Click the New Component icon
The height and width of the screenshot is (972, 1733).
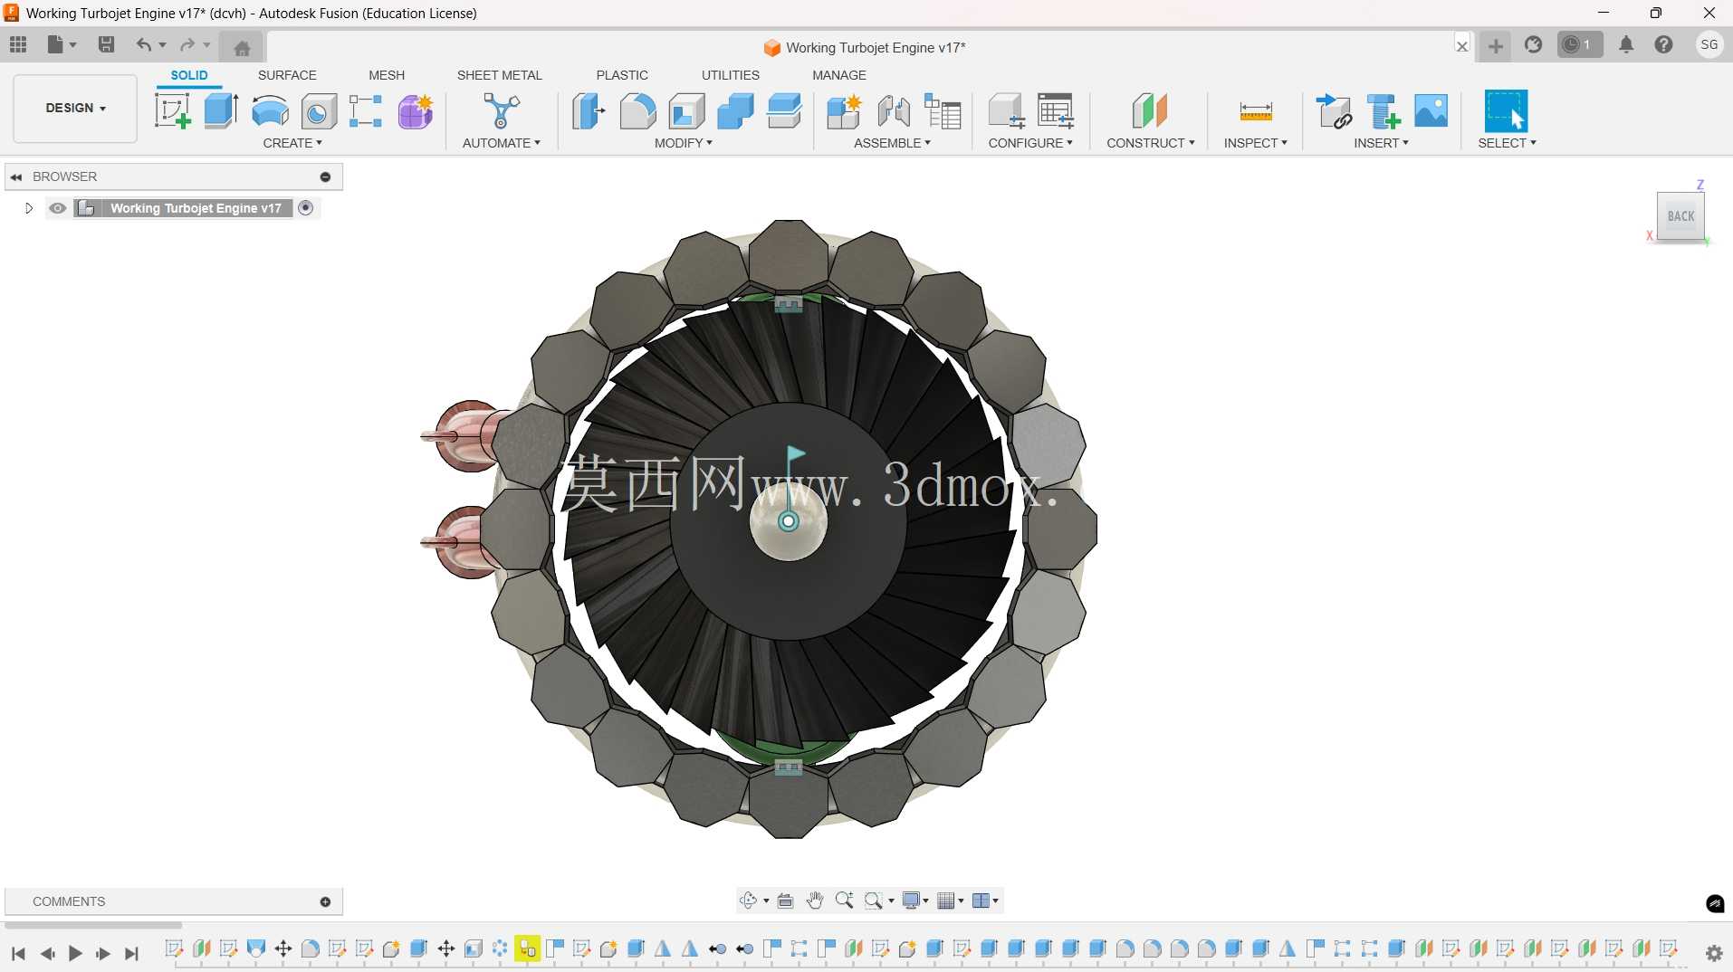[844, 111]
